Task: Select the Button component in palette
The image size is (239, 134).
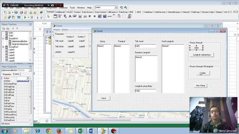Action: [x=85, y=16]
